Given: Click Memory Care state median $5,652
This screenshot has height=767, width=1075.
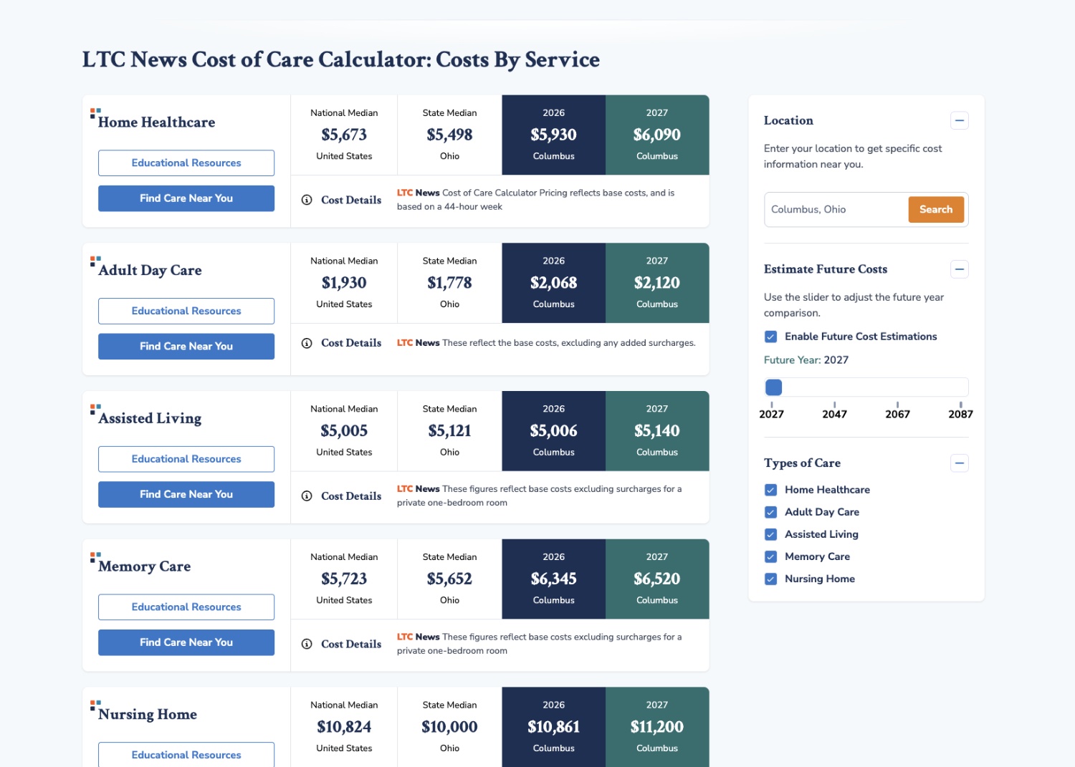Looking at the screenshot, I should [x=450, y=579].
